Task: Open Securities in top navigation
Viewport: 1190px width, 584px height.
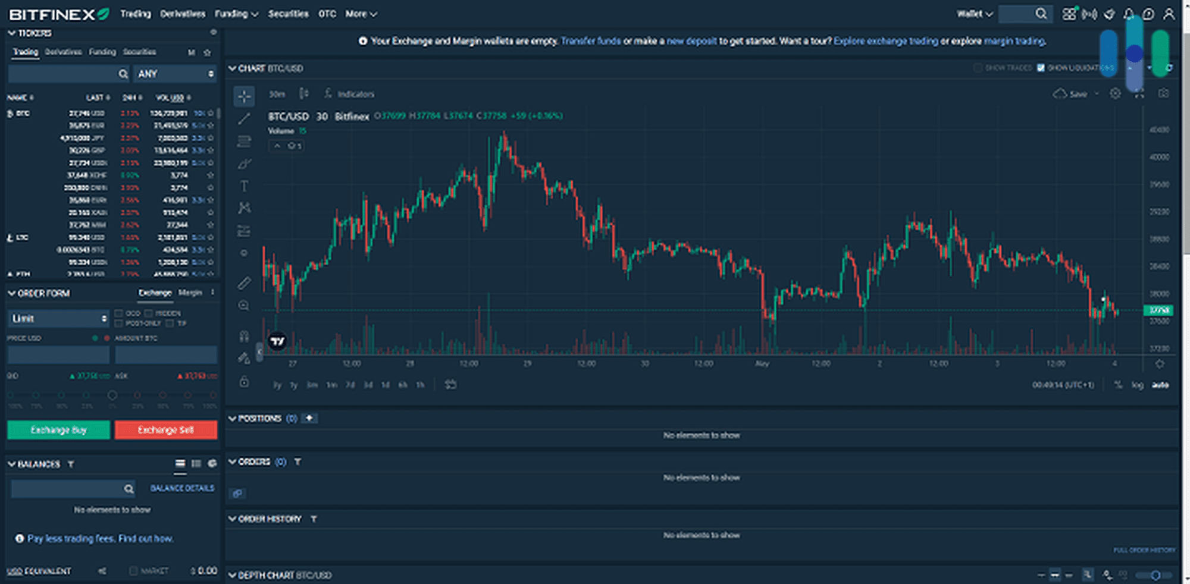Action: pos(288,14)
